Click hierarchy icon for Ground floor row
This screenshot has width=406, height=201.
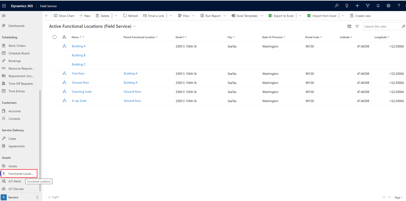tap(64, 82)
